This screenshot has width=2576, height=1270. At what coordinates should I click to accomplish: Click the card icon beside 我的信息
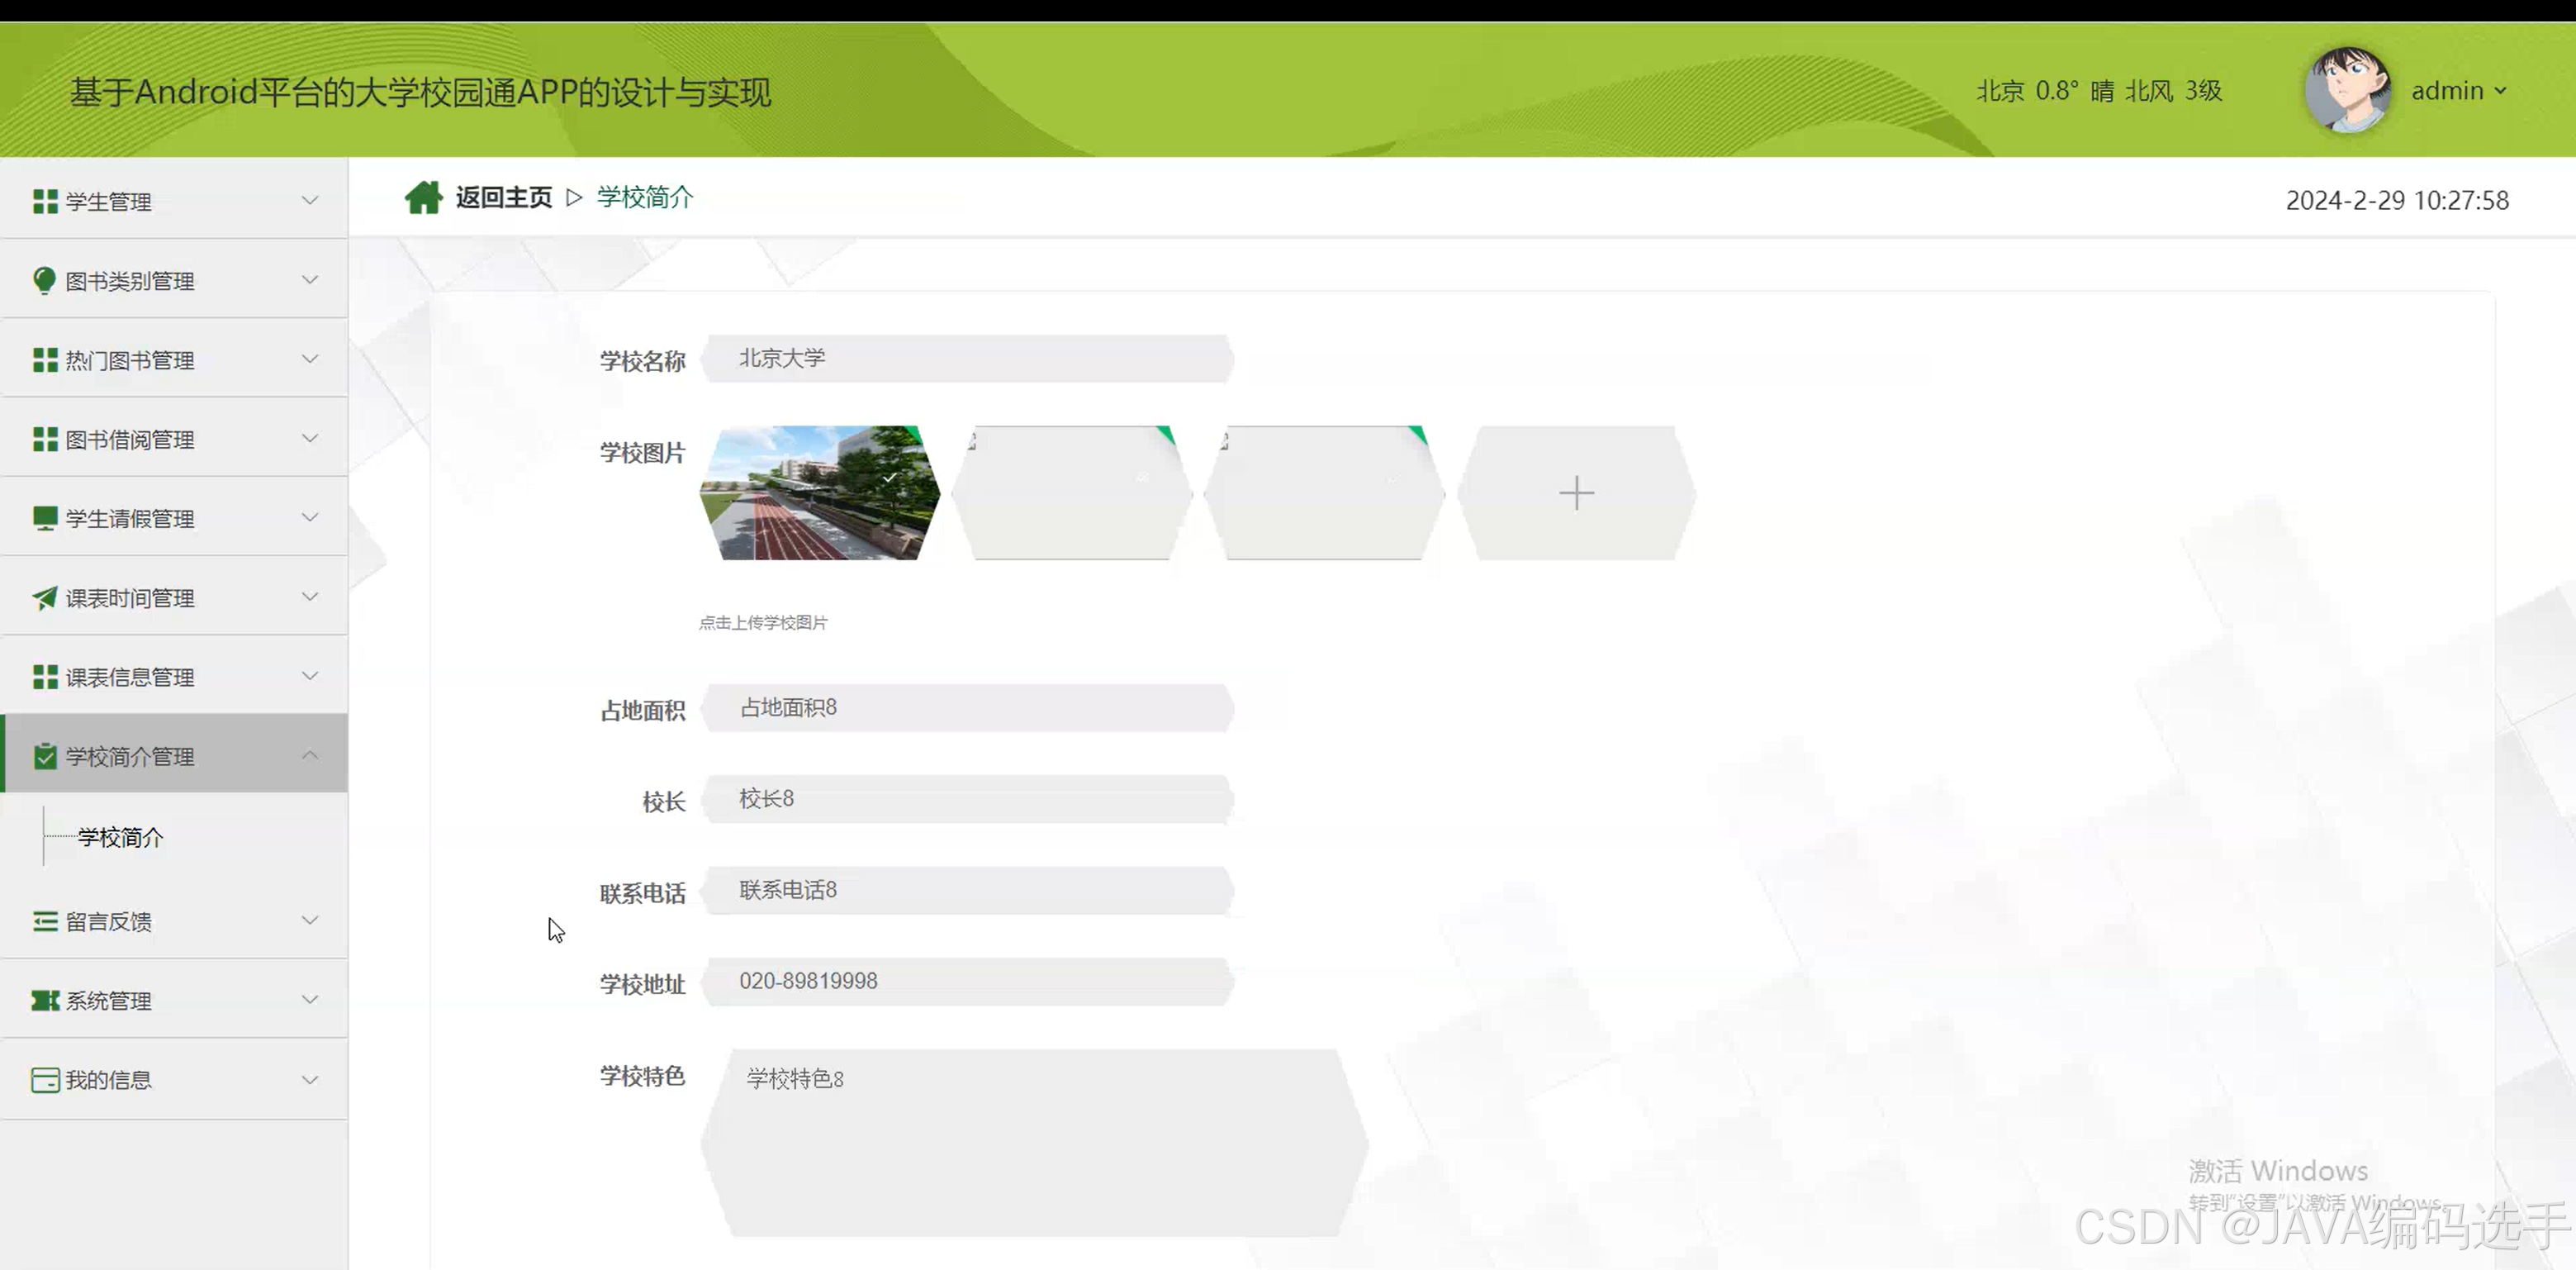pos(44,1080)
